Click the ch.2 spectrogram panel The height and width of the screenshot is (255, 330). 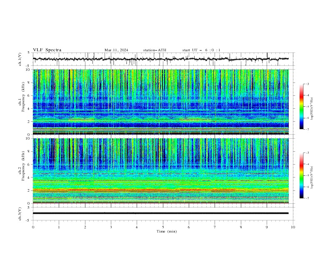coord(160,171)
